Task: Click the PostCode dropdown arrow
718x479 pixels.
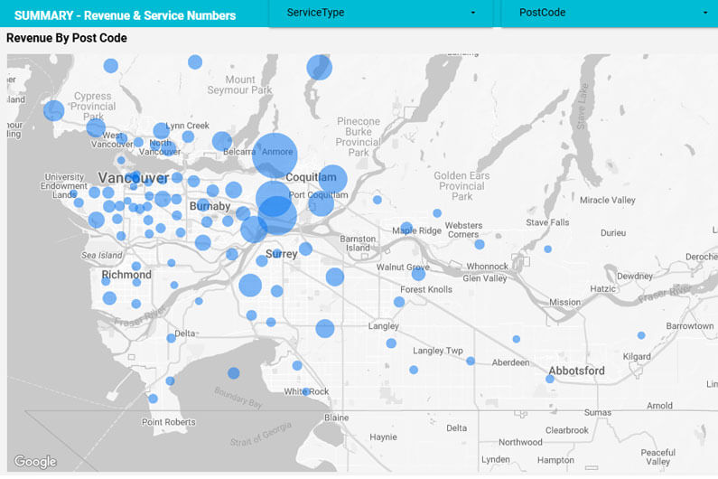Action: click(705, 13)
